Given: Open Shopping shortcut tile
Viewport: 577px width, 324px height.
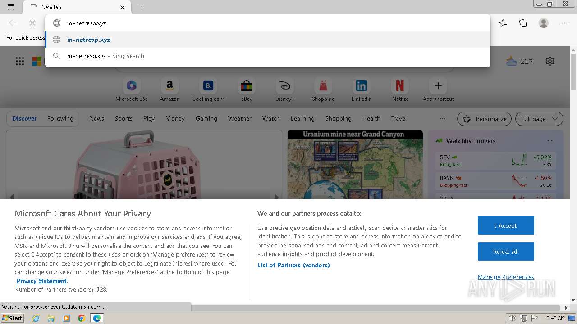Looking at the screenshot, I should pyautogui.click(x=323, y=90).
